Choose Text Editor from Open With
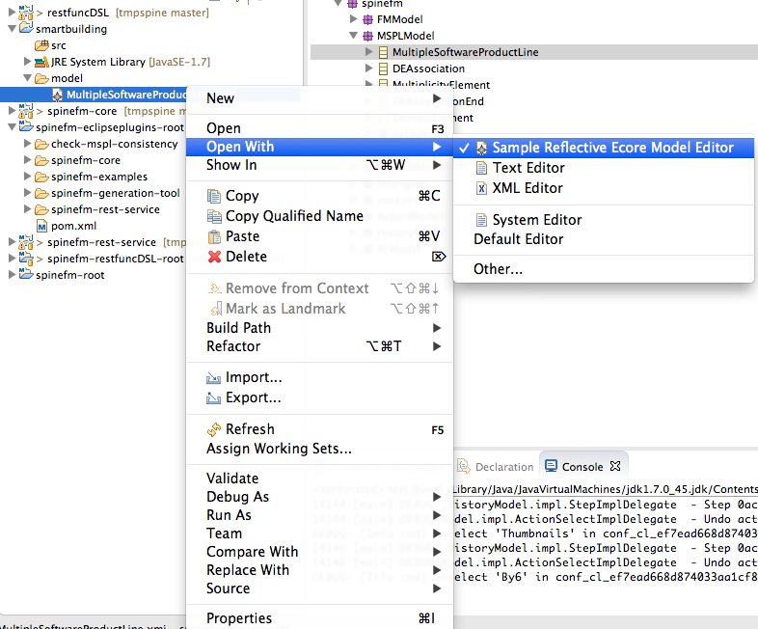This screenshot has height=629, width=758. coord(604,168)
